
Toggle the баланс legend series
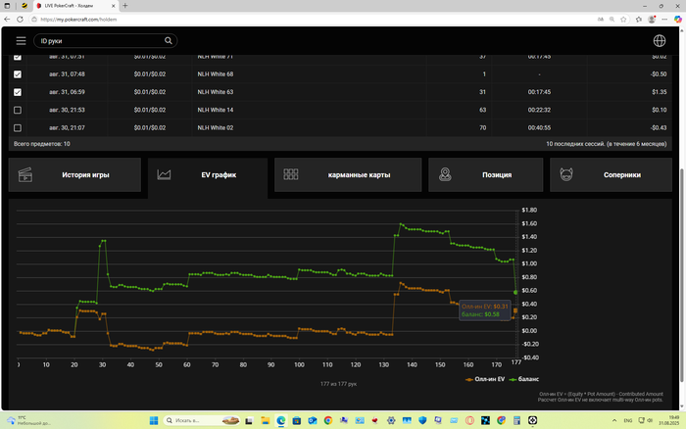(x=524, y=379)
